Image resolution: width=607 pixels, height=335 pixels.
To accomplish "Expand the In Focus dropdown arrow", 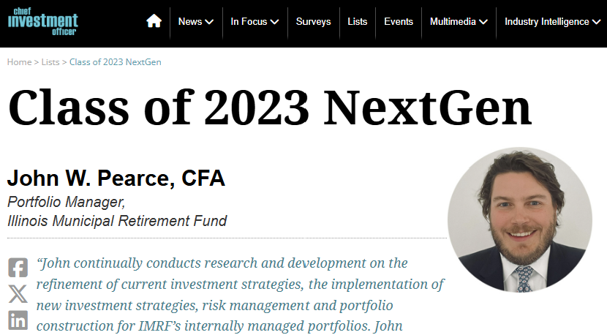I will click(275, 22).
